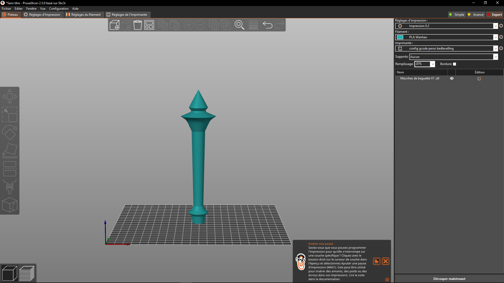Viewport: 504px width, 283px height.
Task: Toggle the Bordure checkbox
Action: point(455,64)
